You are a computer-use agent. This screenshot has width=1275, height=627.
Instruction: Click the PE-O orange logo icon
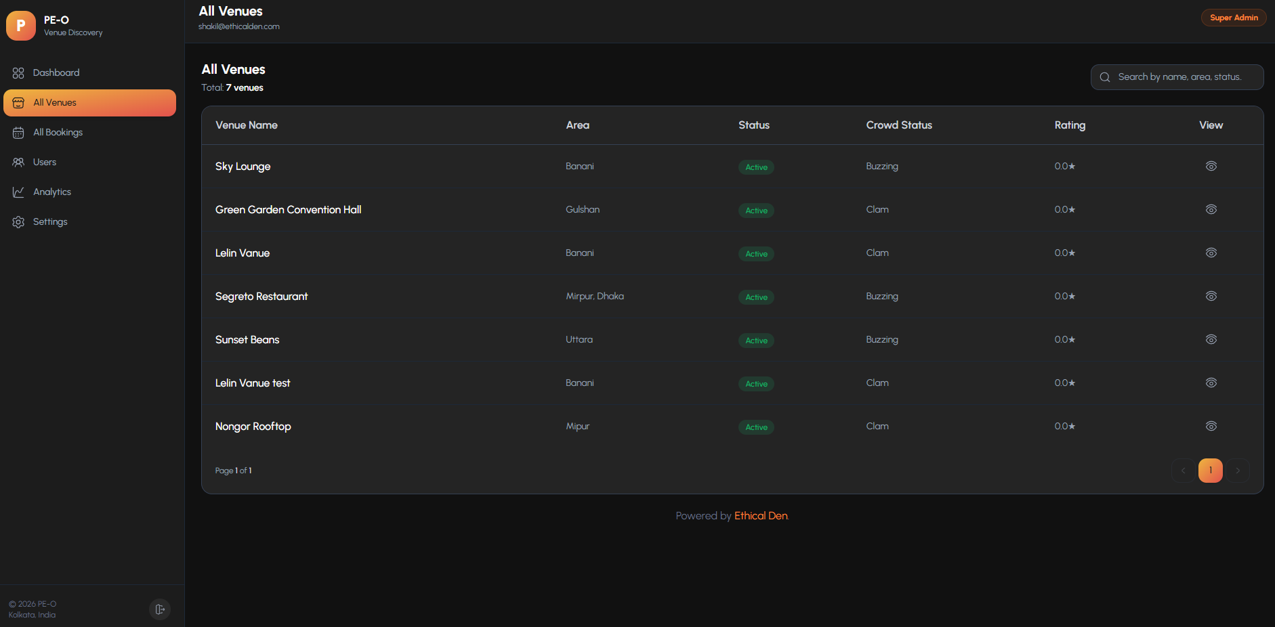pyautogui.click(x=21, y=26)
